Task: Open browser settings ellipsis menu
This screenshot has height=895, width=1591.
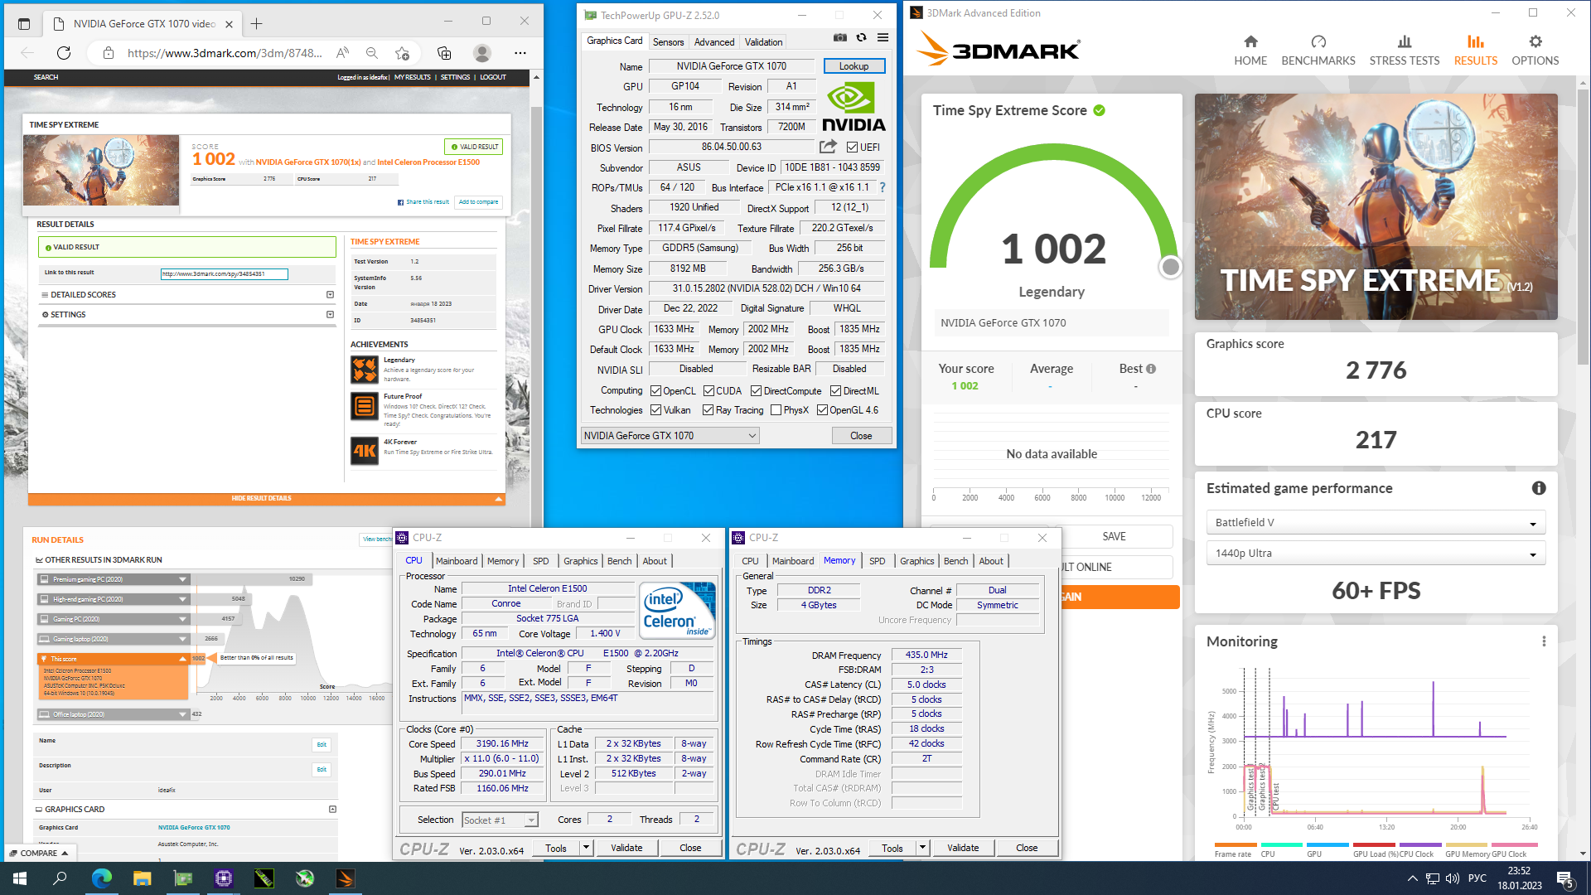Action: click(x=520, y=53)
